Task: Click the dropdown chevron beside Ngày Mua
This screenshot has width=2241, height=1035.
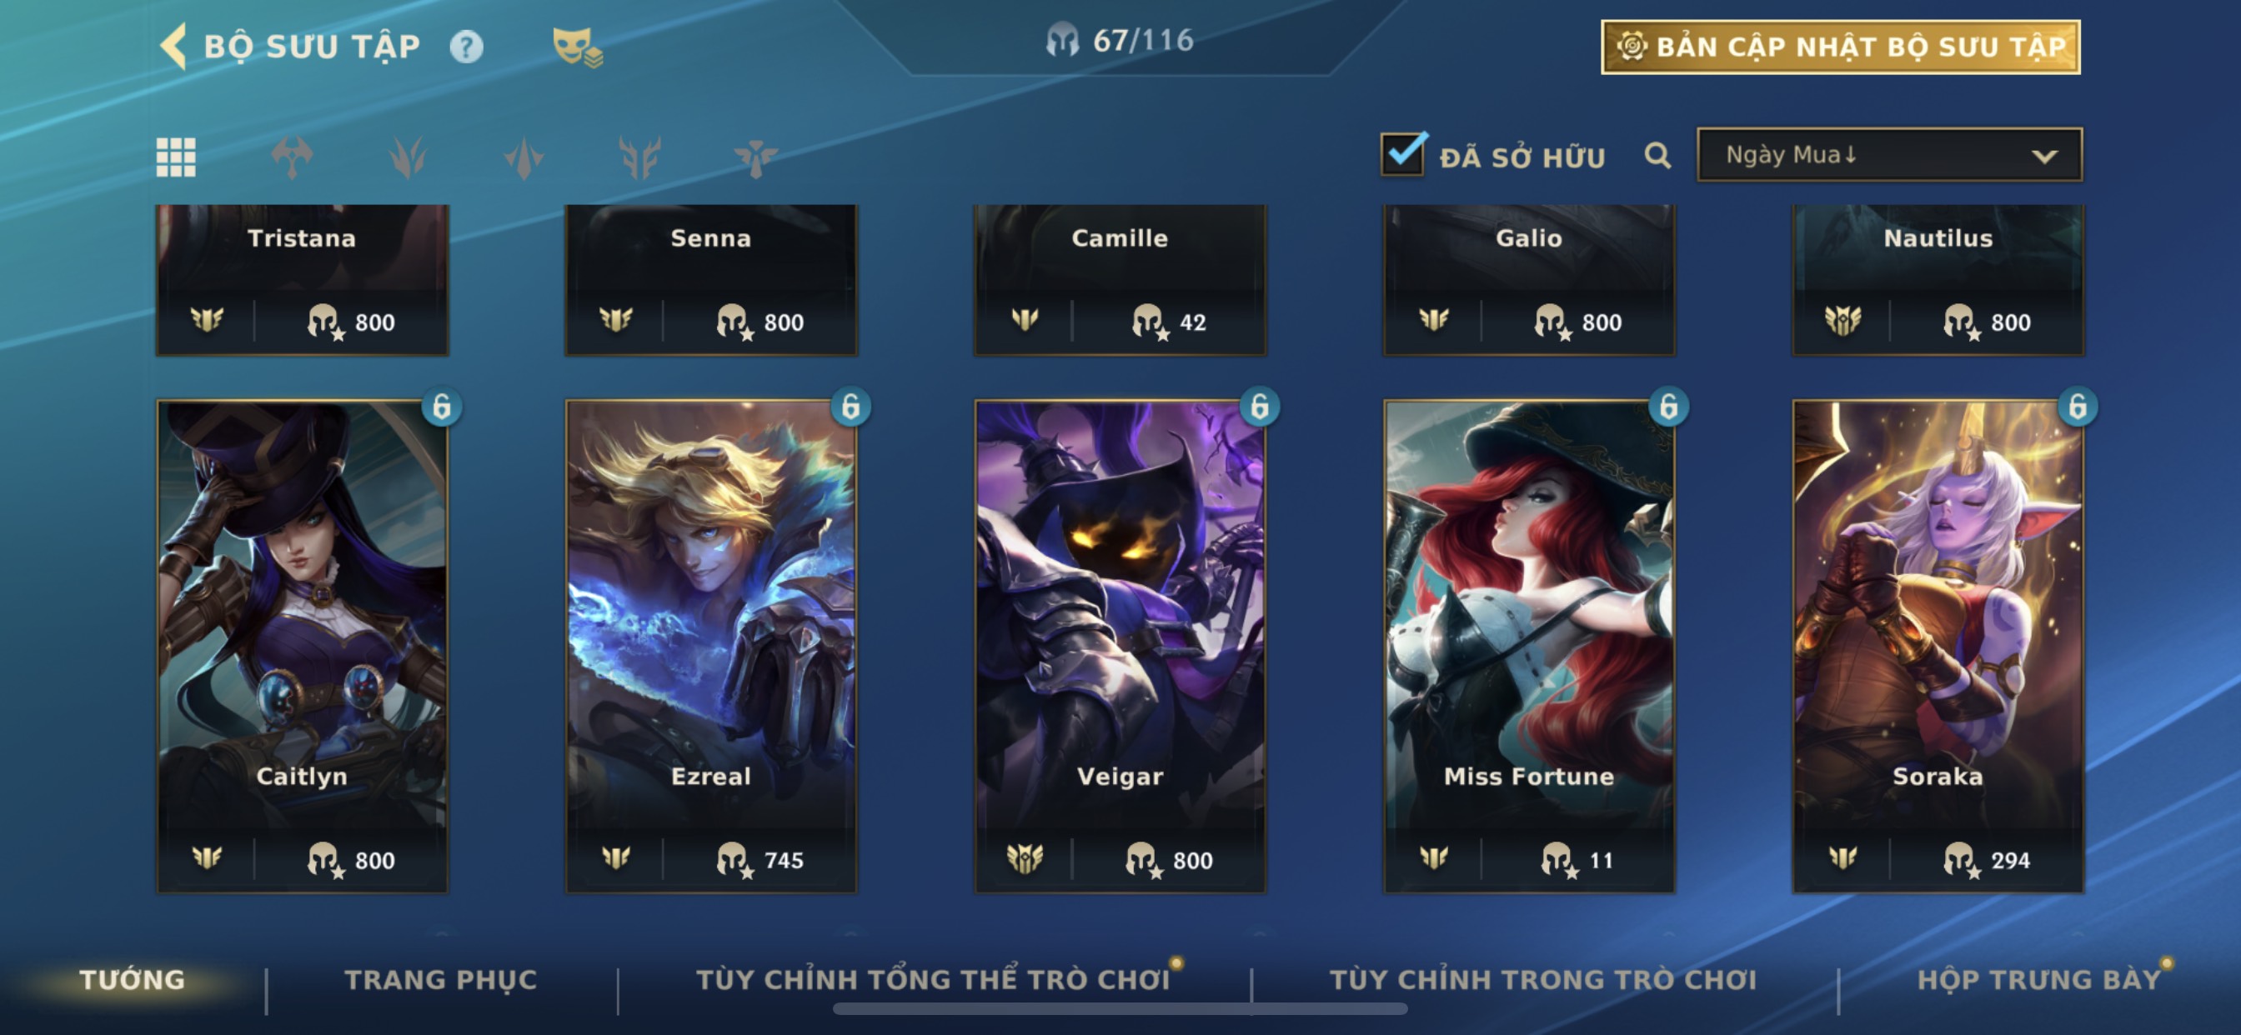Action: point(2044,157)
